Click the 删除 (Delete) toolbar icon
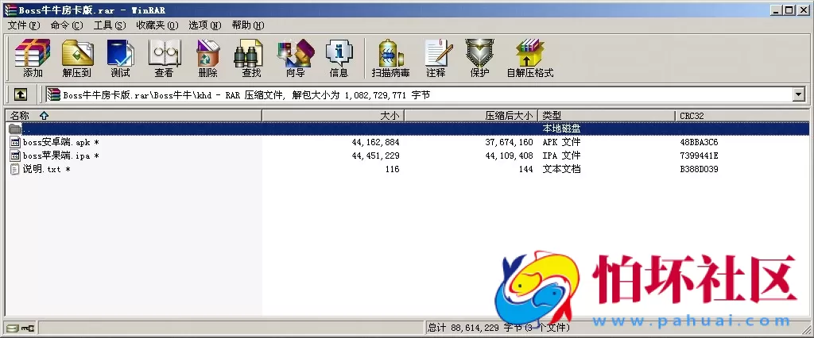 pyautogui.click(x=207, y=58)
